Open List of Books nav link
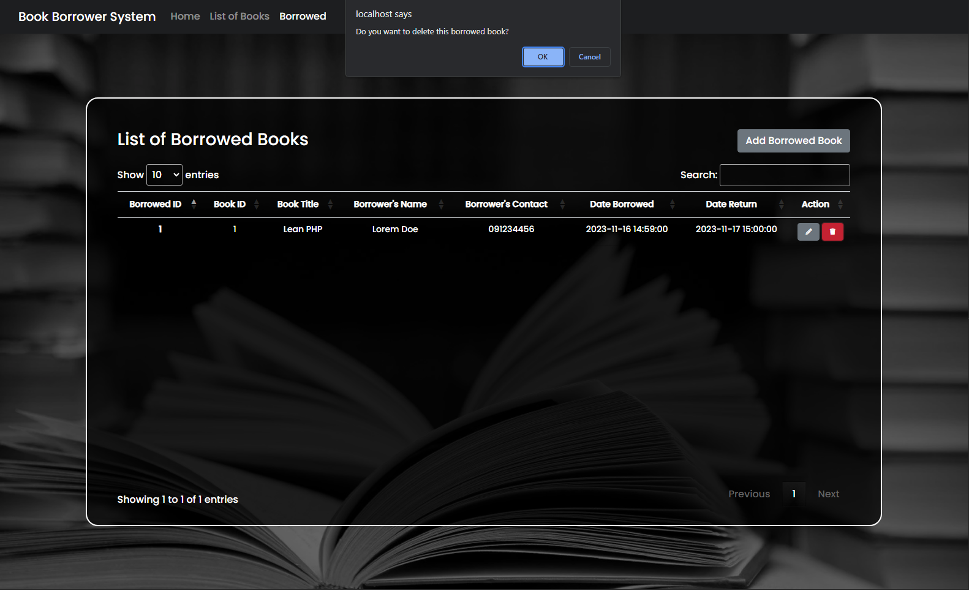Screen dimensions: 969x591 (x=239, y=16)
